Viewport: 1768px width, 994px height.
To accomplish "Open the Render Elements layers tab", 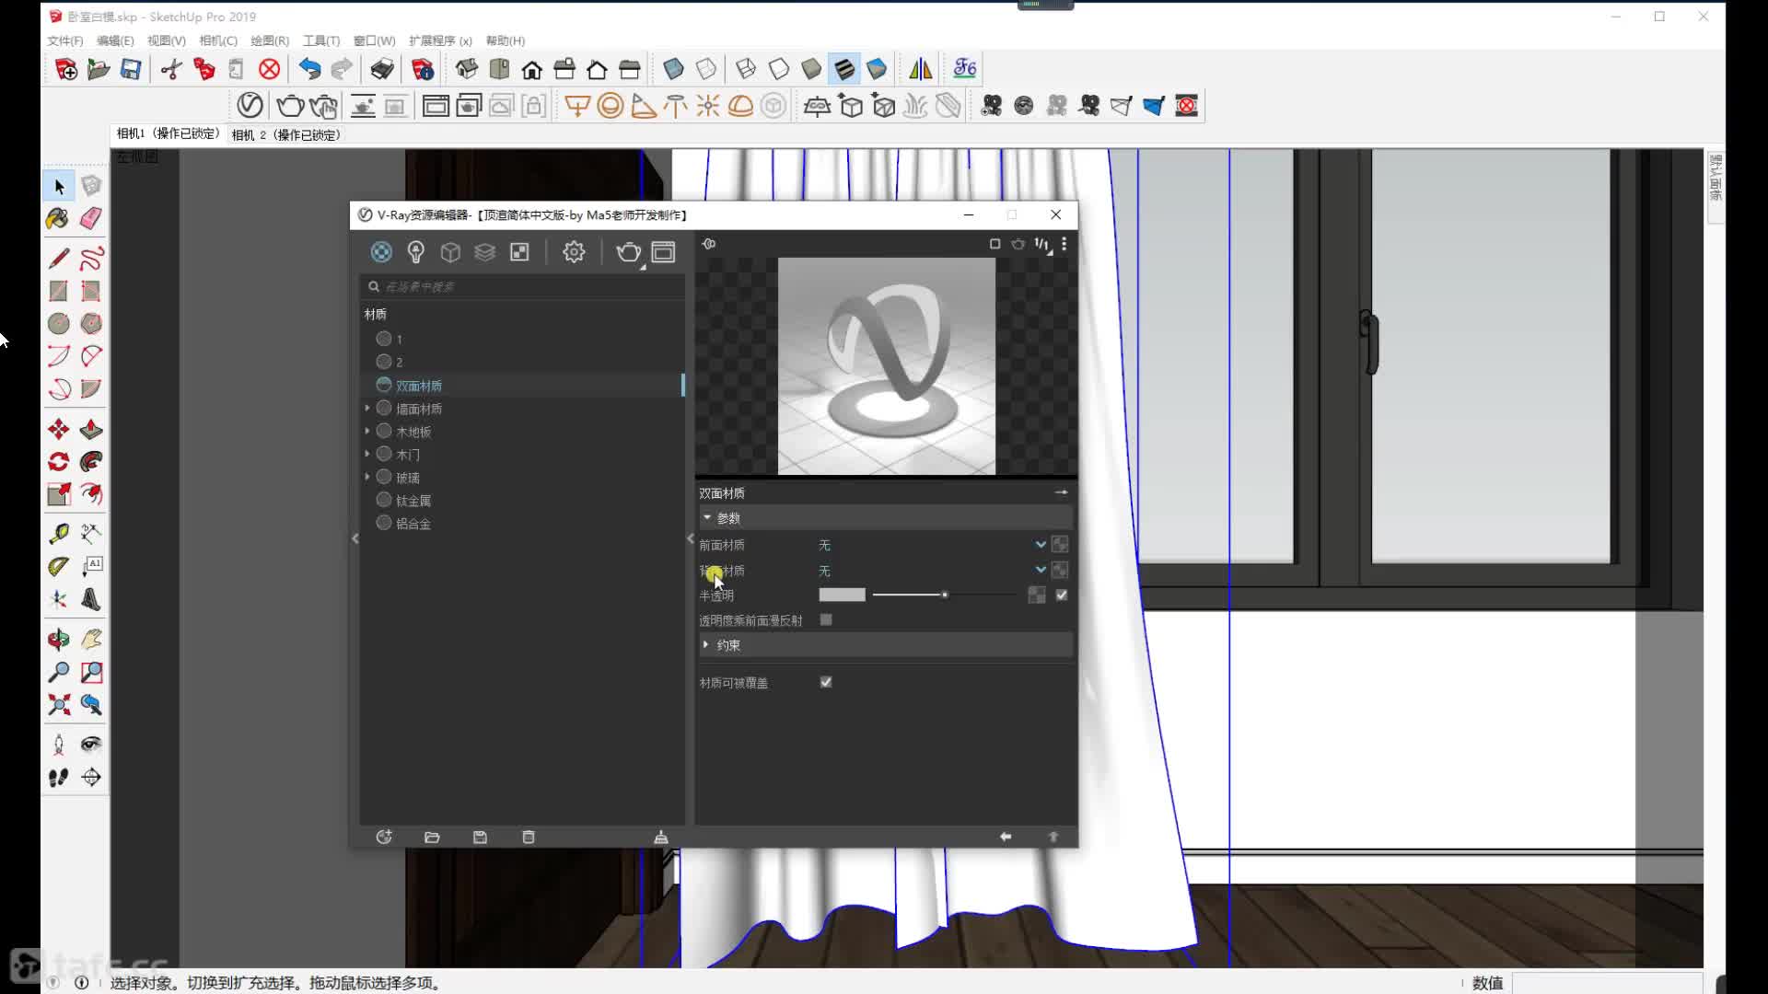I will (484, 252).
